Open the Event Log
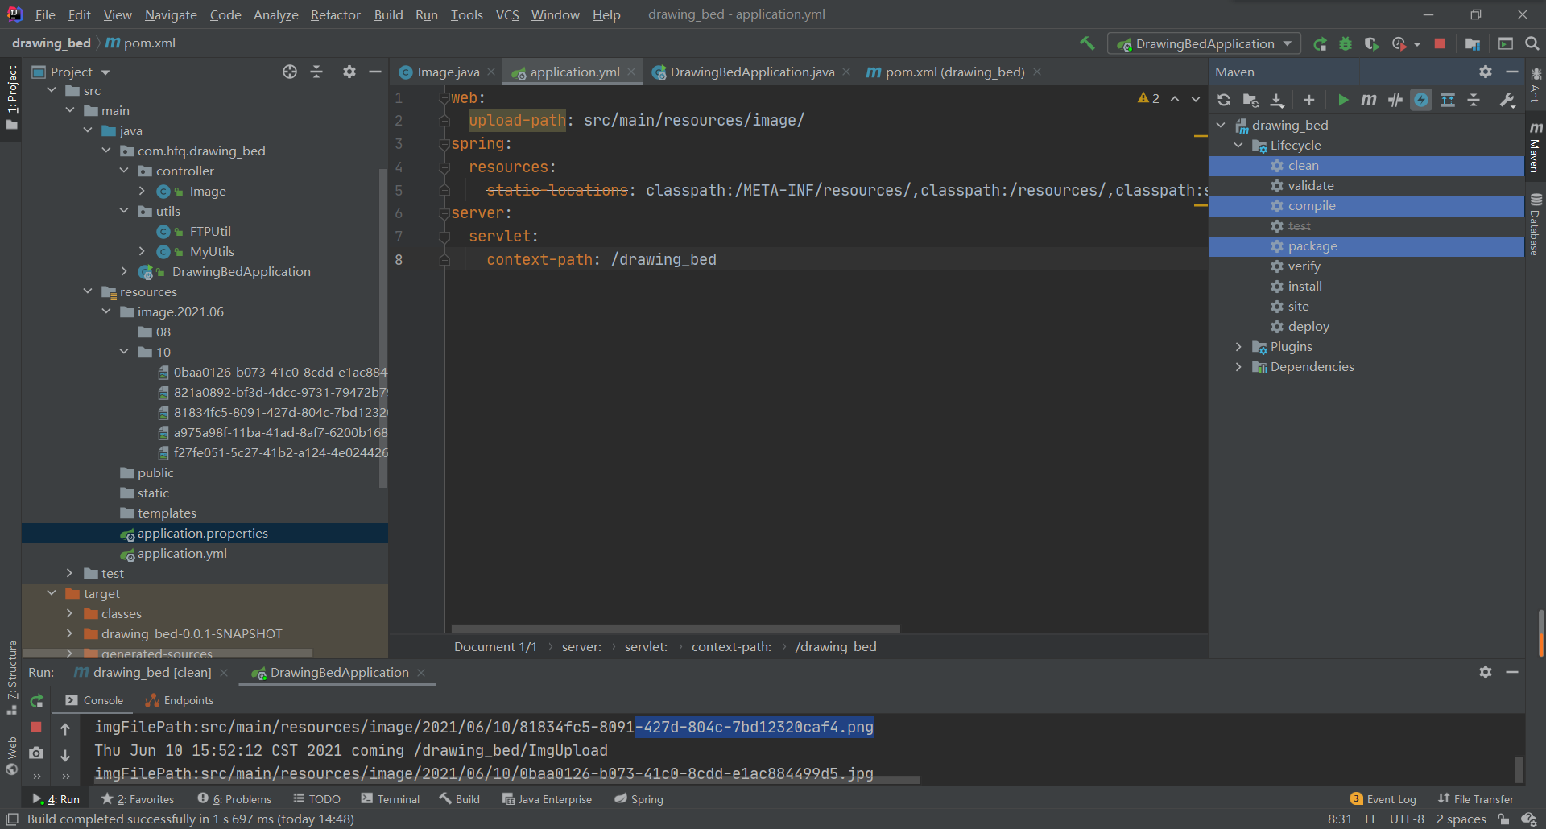 pos(1391,798)
